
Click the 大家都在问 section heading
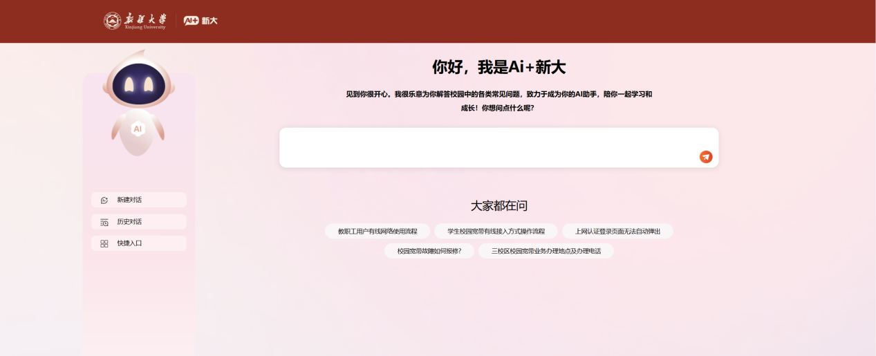[498, 205]
